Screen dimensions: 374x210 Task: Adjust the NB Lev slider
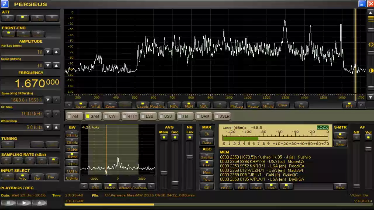pos(190,157)
